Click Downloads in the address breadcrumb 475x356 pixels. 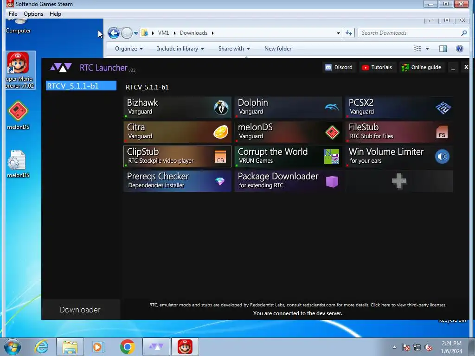click(x=193, y=33)
